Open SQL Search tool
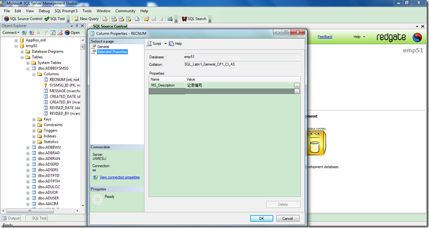Screen dimensions: 429x228 tap(194, 18)
